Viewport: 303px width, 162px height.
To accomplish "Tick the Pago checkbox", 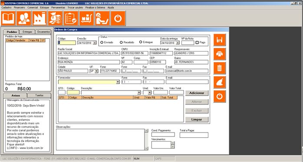I will pos(197,42).
